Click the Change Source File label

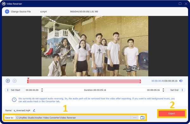[x=21, y=12]
